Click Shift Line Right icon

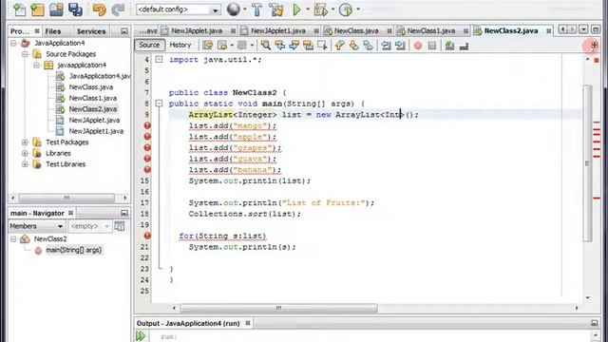400,46
